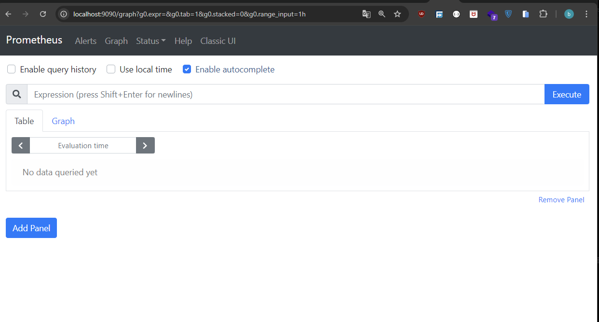Click the browser forward arrow

coord(26,14)
